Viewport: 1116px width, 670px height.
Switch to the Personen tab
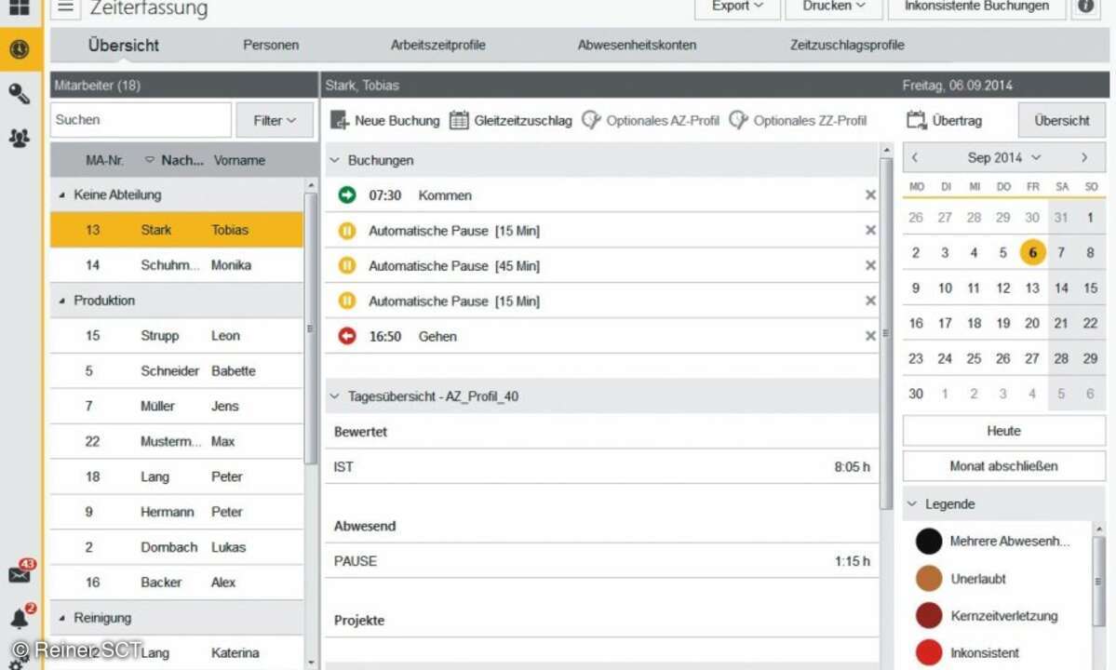pyautogui.click(x=271, y=45)
